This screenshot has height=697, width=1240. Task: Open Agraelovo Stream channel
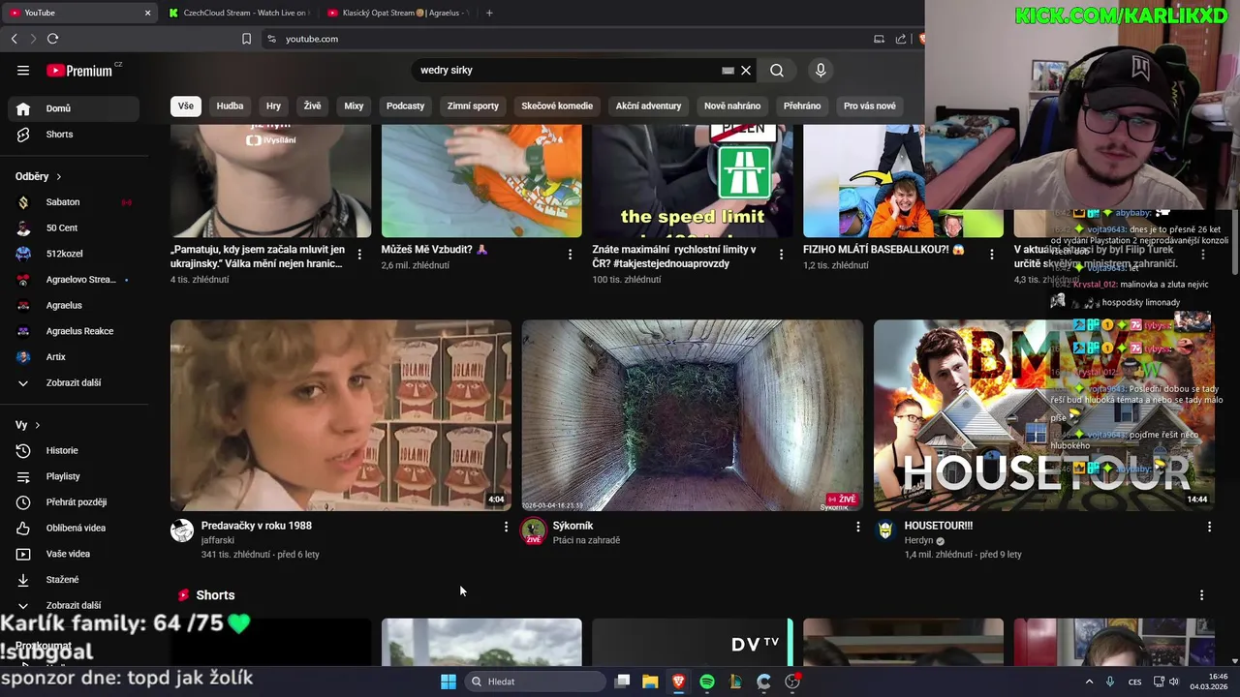point(75,280)
